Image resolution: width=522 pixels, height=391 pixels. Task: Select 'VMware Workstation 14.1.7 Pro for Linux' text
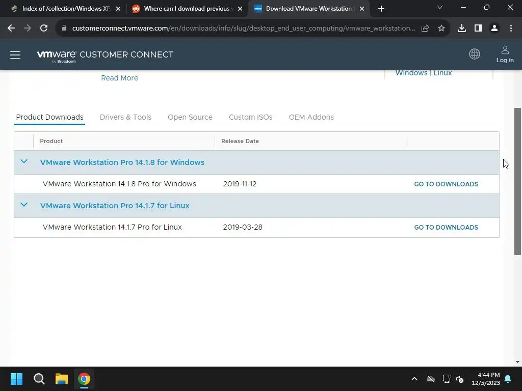pyautogui.click(x=112, y=227)
